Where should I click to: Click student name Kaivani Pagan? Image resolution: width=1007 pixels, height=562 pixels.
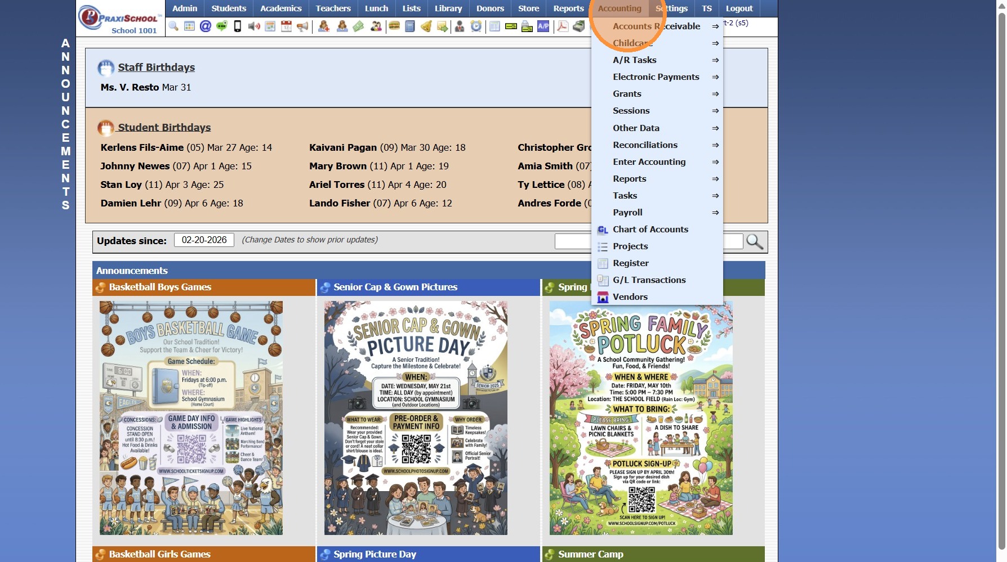pos(343,147)
